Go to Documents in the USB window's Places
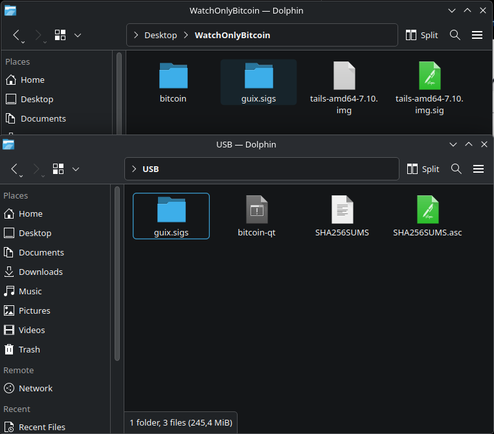Image resolution: width=494 pixels, height=434 pixels. (x=55, y=253)
